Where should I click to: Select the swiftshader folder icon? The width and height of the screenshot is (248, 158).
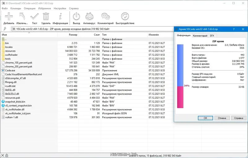click(x=3, y=55)
